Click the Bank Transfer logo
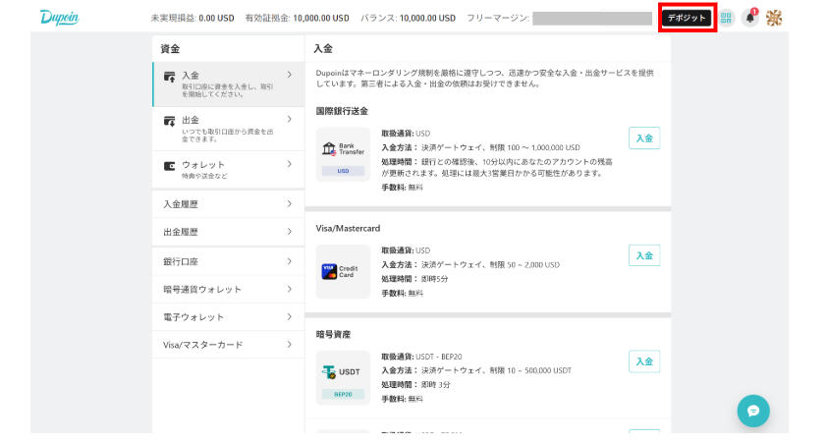Viewport: 827px width, 442px height. [344, 155]
